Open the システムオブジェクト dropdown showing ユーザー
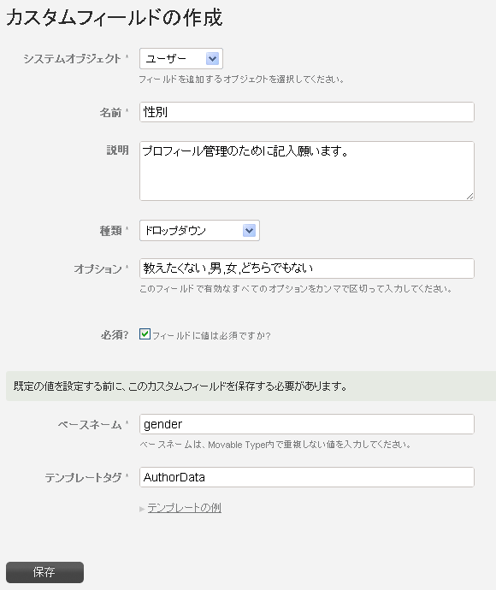 coord(181,59)
